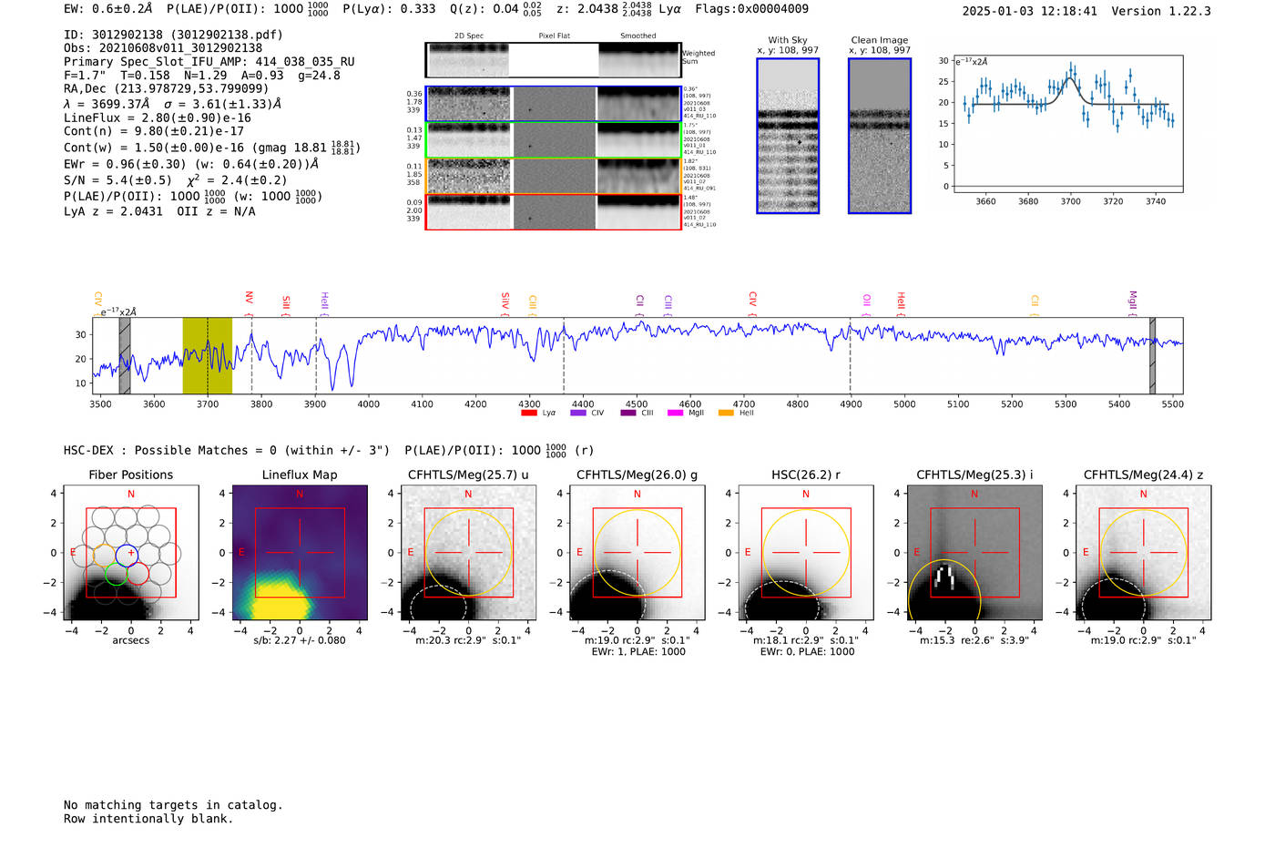Viewport: 1275px width, 868px height.
Task: Click the blue-framed Smoothed spectrum cutout
Action: click(x=639, y=104)
